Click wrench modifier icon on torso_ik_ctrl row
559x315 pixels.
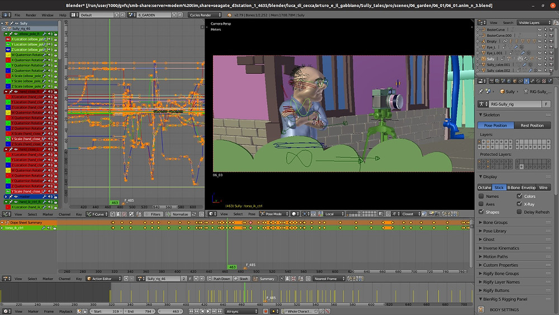pos(44,228)
